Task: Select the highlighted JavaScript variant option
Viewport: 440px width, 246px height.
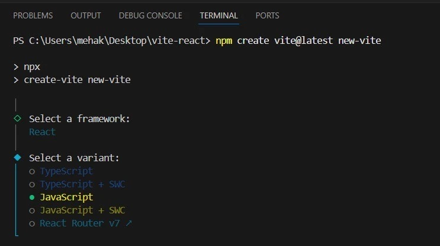Action: (x=61, y=197)
